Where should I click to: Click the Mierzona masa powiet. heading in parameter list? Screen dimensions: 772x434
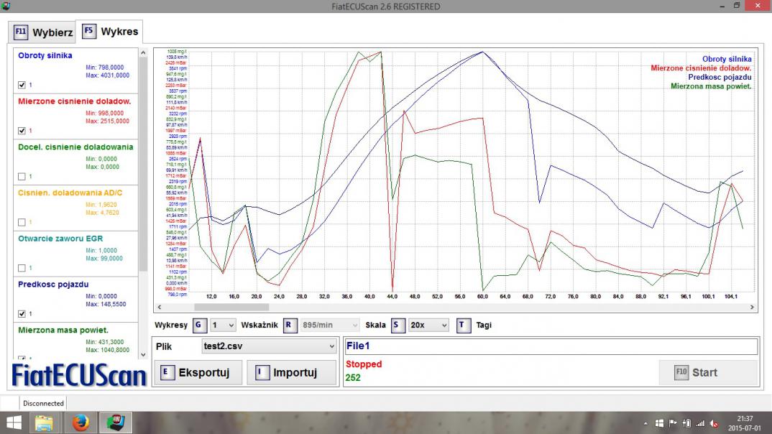tap(63, 331)
